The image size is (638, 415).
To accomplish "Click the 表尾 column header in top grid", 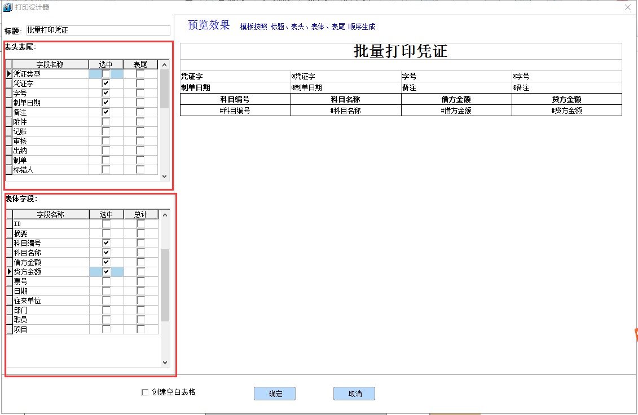I will click(140, 65).
